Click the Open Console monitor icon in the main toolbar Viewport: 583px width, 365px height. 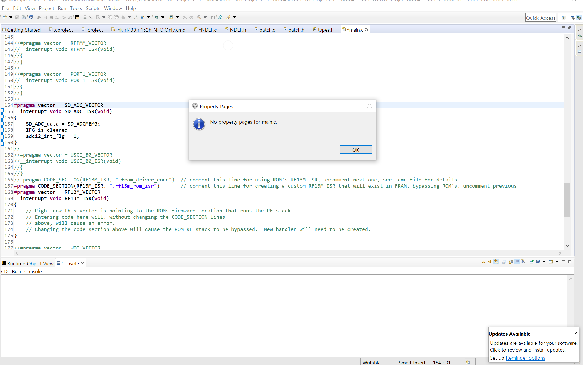point(31,17)
